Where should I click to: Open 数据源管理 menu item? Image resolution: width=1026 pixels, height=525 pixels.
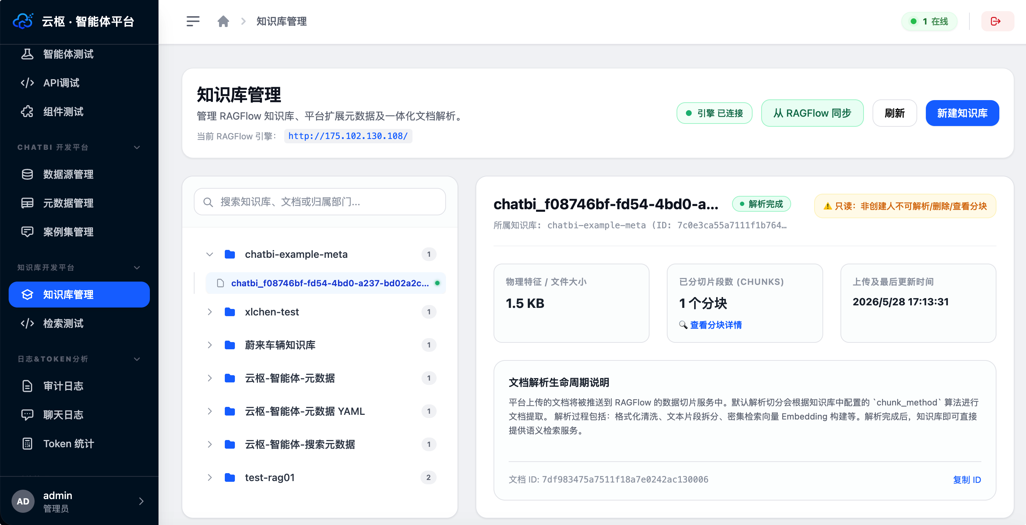(x=79, y=174)
